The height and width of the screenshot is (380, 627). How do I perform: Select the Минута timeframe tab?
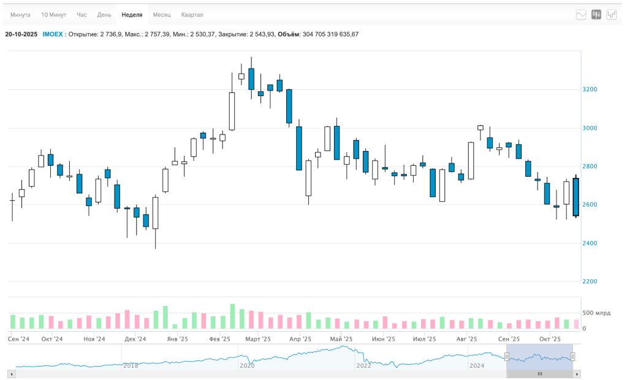coord(20,15)
